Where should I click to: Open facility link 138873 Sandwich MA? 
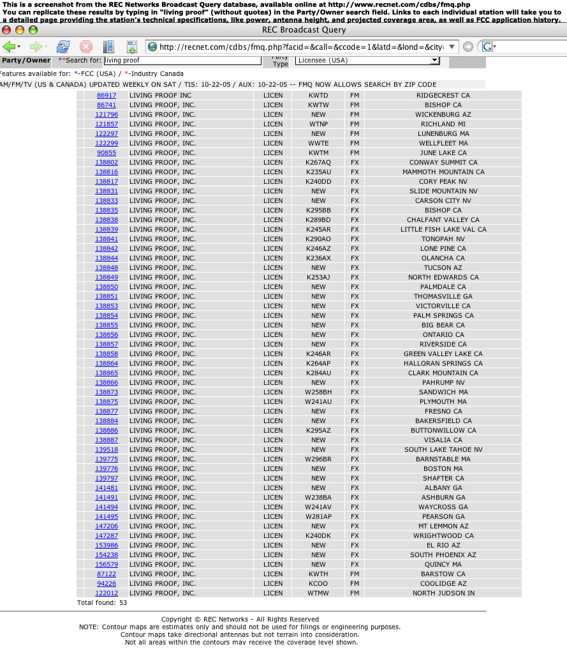(107, 392)
